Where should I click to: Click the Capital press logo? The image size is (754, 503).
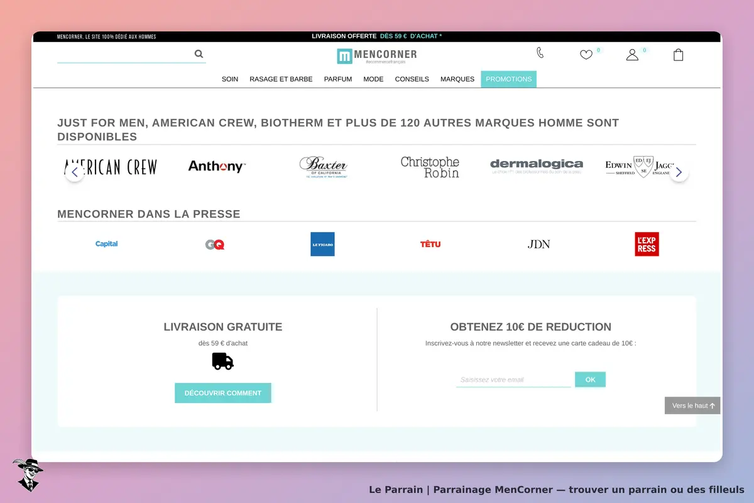(107, 244)
